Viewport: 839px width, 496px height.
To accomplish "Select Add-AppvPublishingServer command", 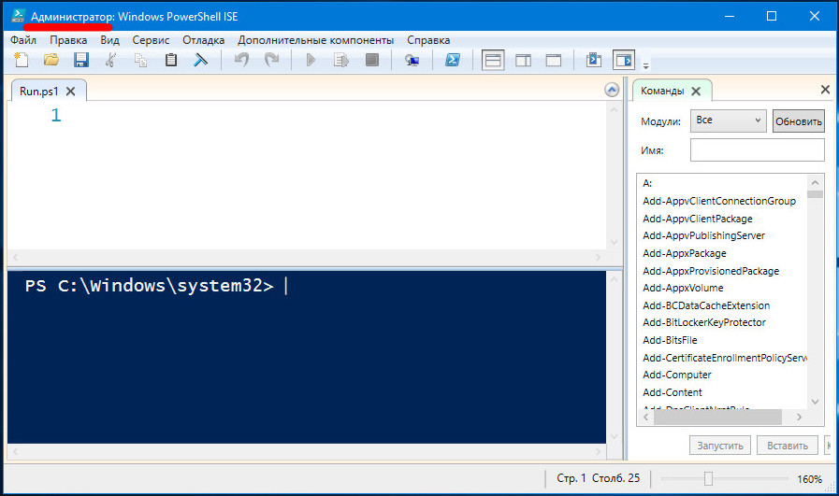I will click(703, 235).
